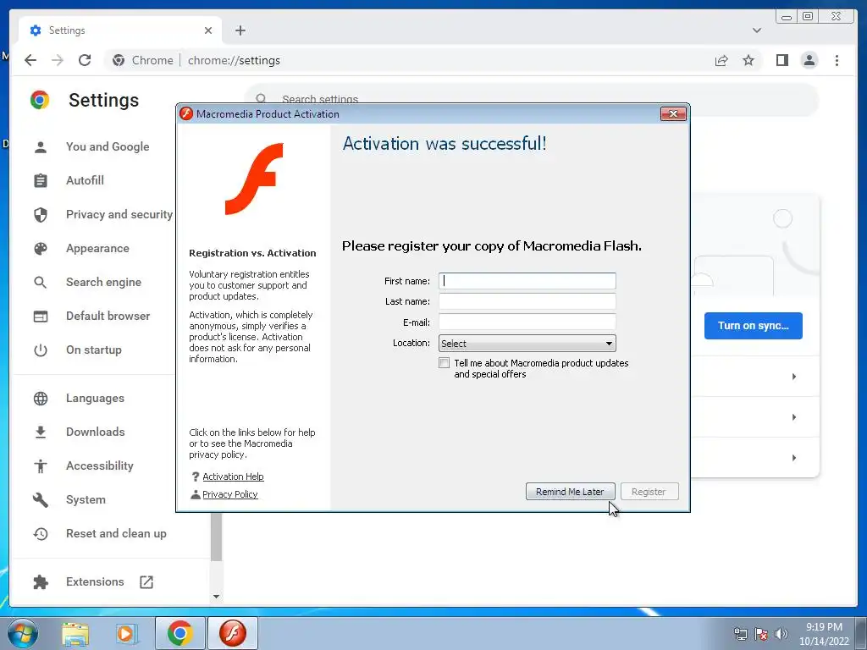Open Autofill settings section
Screen dimensions: 867x650
(x=85, y=180)
